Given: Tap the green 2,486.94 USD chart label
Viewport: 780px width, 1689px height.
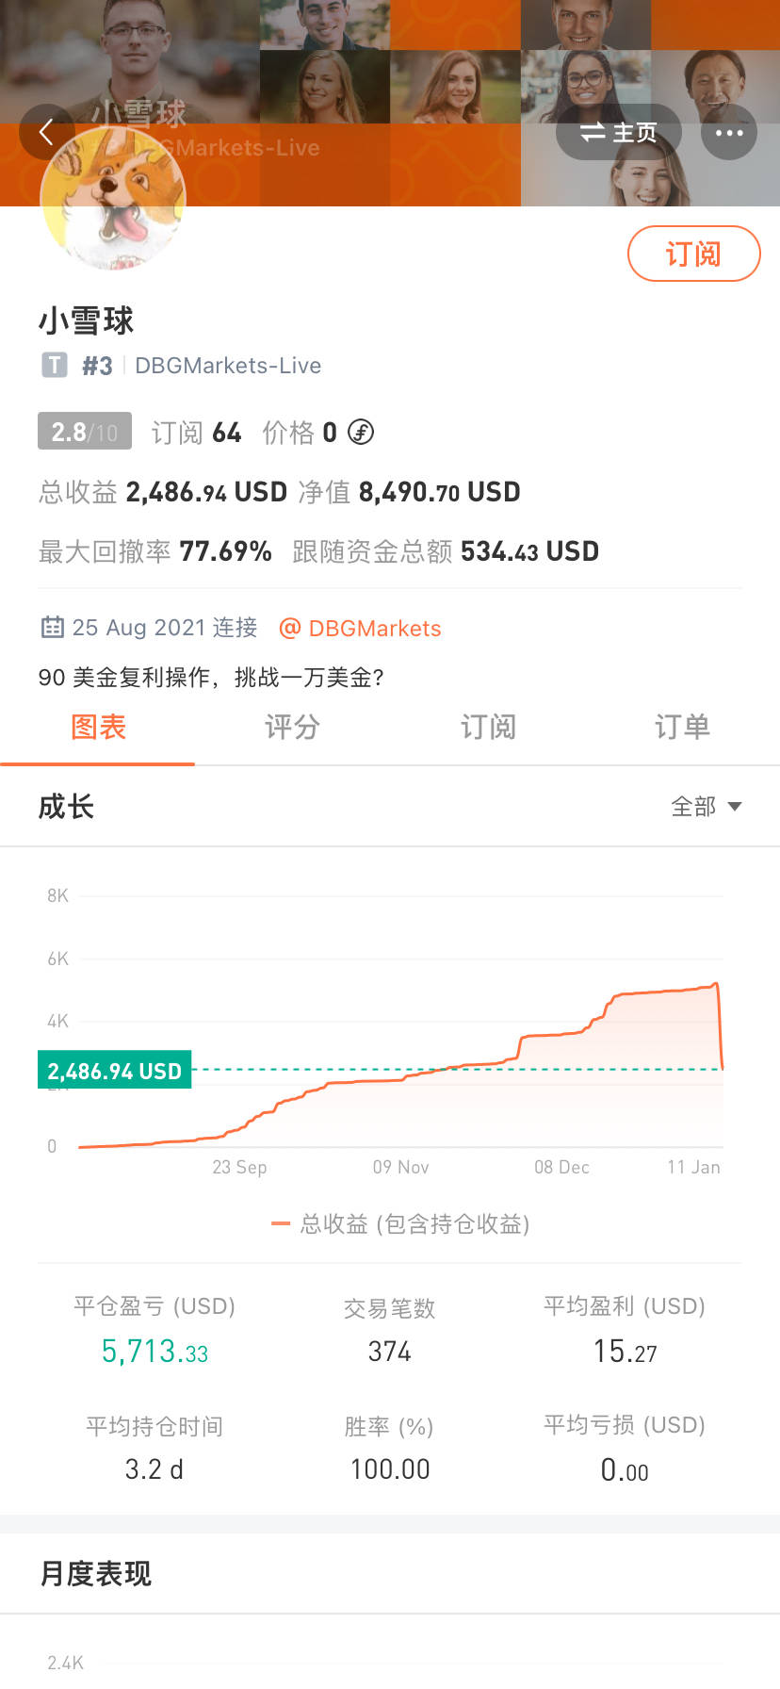Looking at the screenshot, I should (115, 1071).
